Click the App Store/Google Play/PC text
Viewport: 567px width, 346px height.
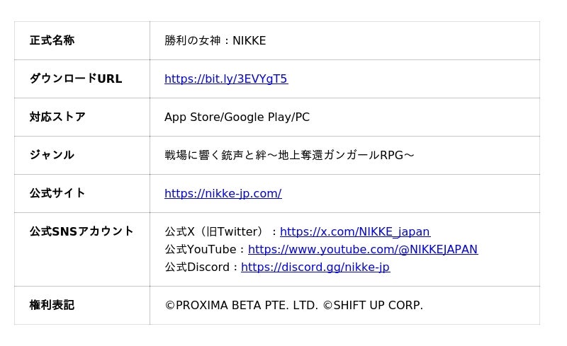click(237, 117)
